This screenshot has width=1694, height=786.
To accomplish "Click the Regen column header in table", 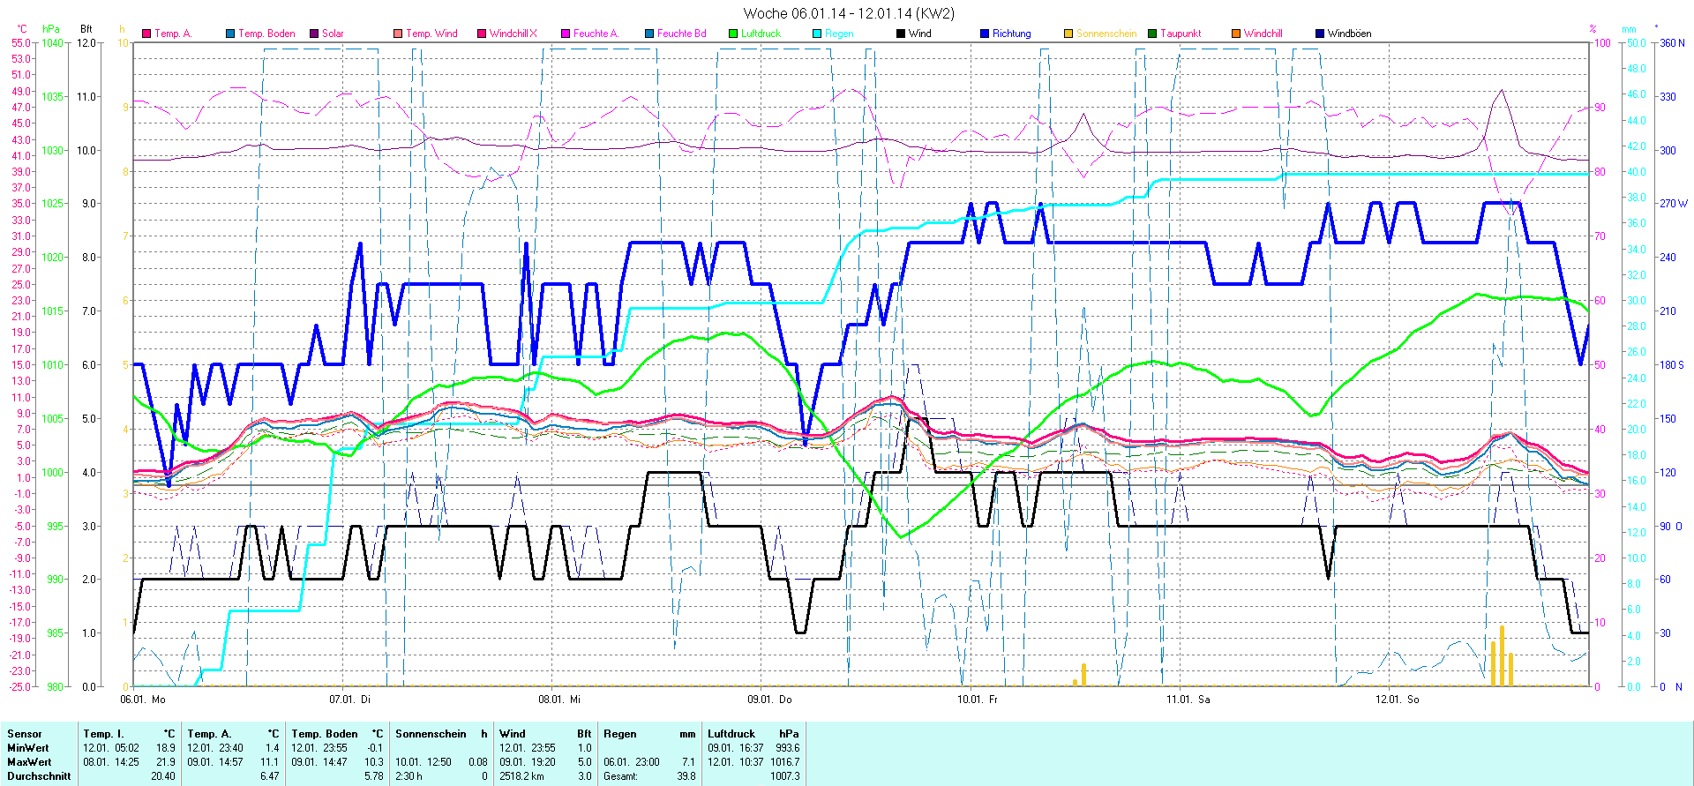I will pyautogui.click(x=619, y=734).
